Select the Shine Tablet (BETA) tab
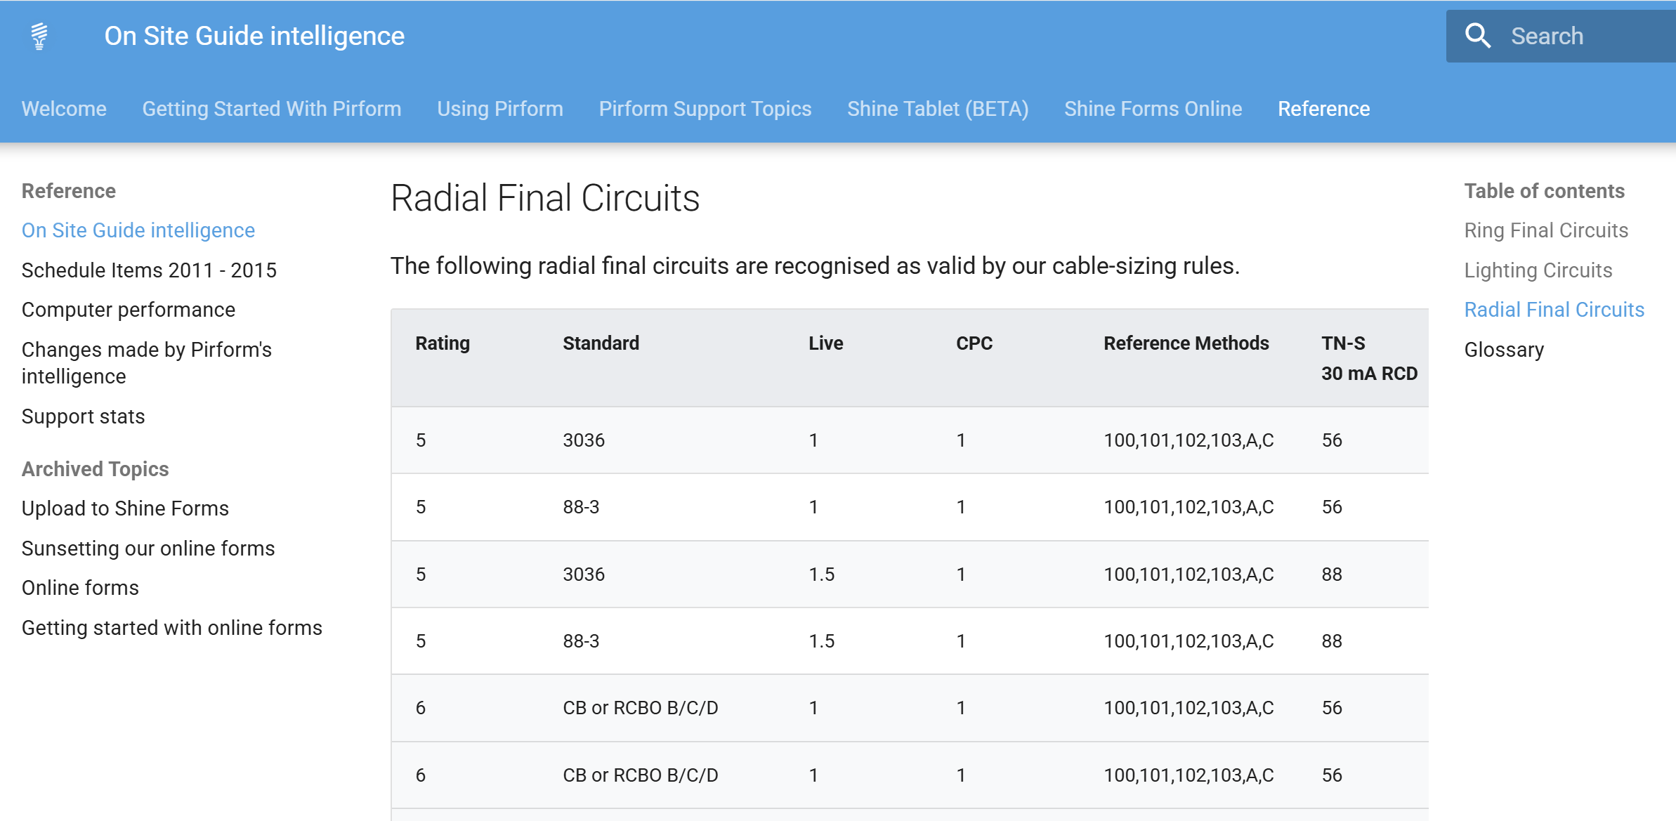 tap(938, 109)
